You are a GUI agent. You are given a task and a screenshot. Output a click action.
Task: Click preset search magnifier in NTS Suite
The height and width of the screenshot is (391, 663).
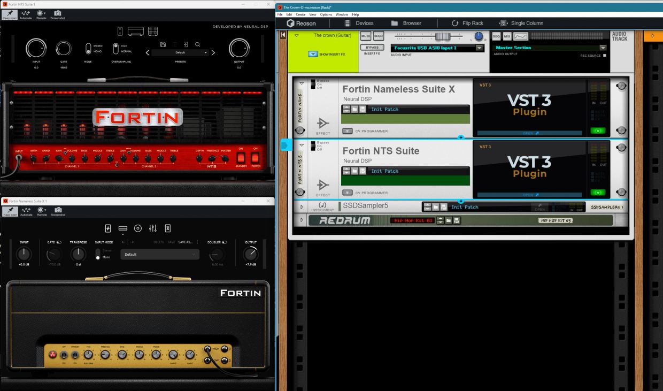tap(197, 44)
